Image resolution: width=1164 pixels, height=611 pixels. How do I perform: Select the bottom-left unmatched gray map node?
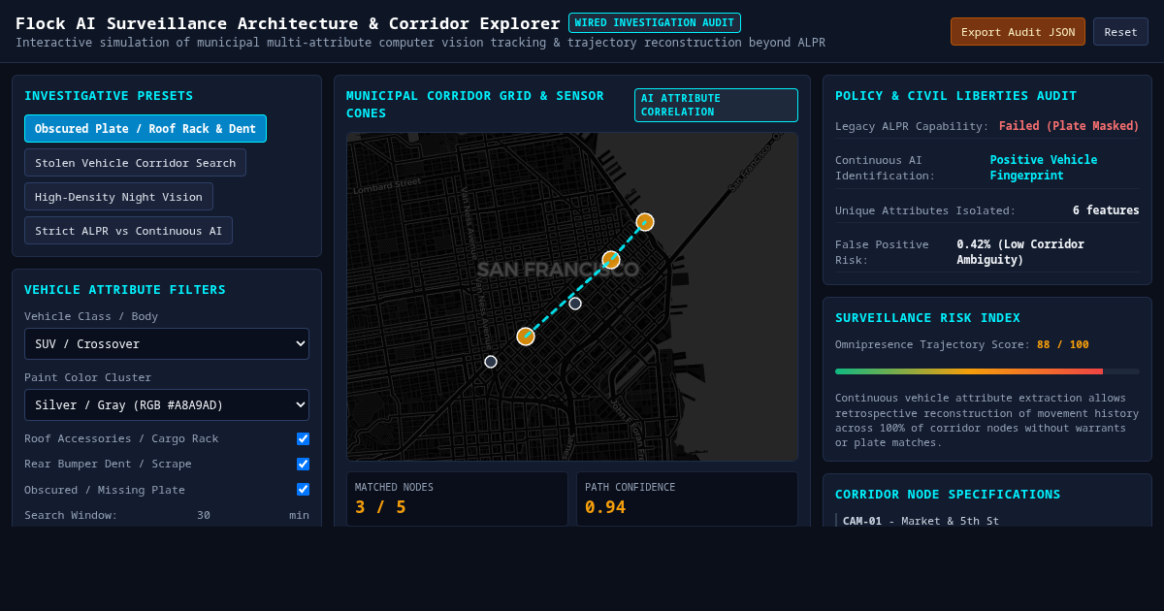point(491,362)
